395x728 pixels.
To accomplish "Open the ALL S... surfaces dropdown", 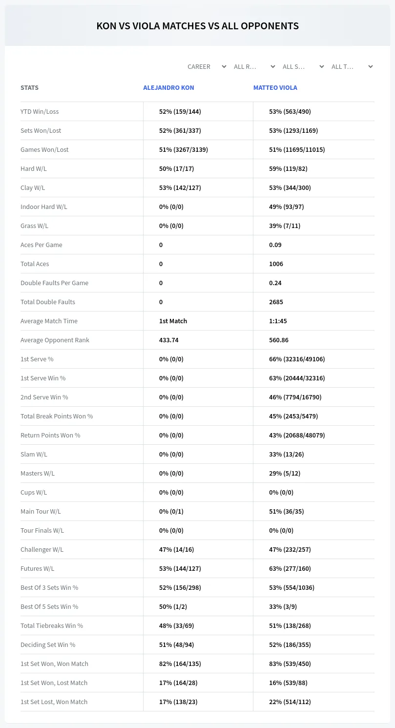I will point(303,66).
